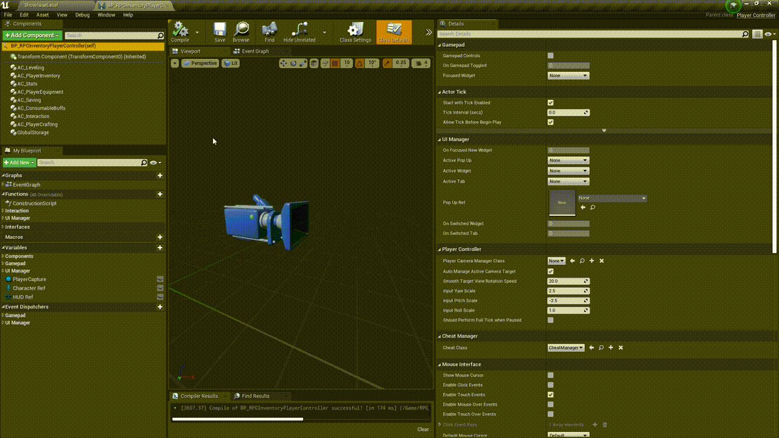Select the Perspective view button

(x=200, y=63)
